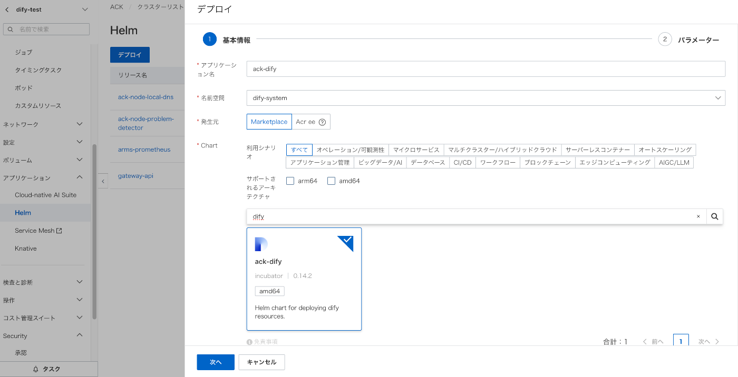This screenshot has height=377, width=738.
Task: Select the CI/CD filter
Action: 463,163
